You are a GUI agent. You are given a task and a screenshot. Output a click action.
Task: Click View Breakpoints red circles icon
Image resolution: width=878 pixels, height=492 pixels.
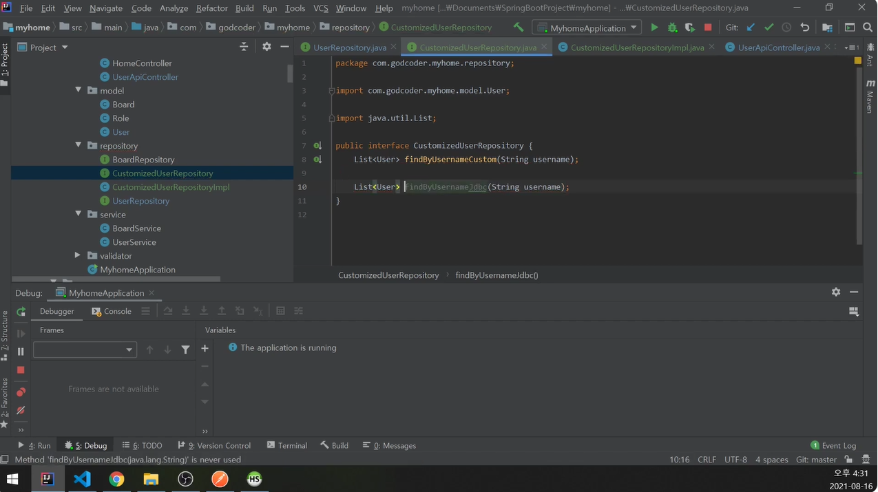click(21, 392)
